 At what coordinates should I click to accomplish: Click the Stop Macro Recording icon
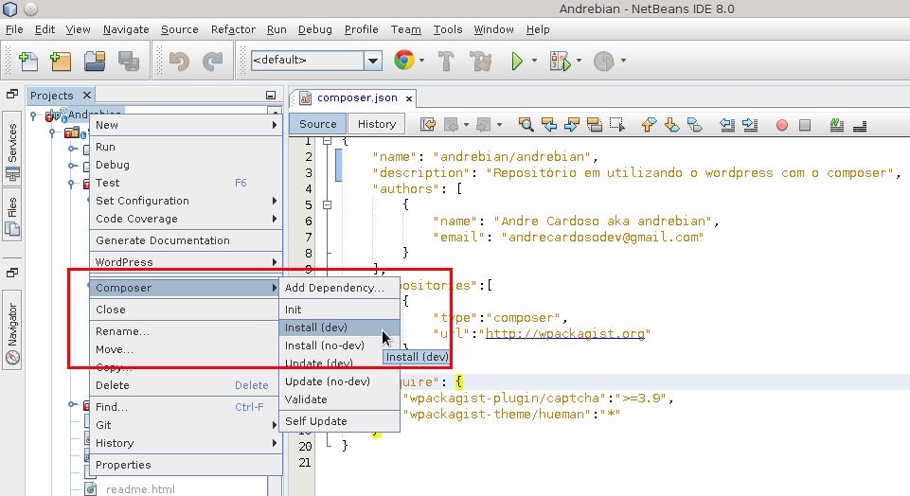[804, 125]
